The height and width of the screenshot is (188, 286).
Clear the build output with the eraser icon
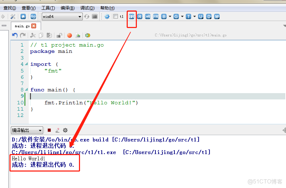pos(58,130)
